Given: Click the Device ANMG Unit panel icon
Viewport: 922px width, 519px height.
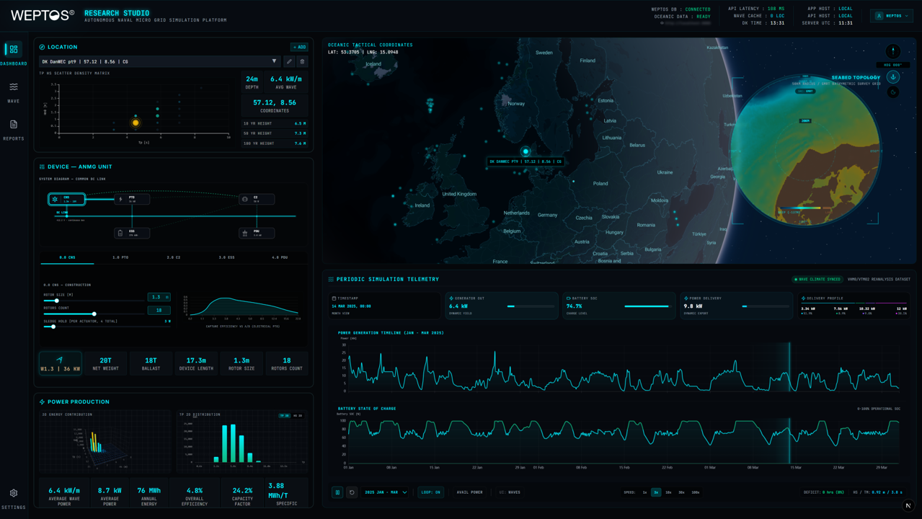Looking at the screenshot, I should pos(42,167).
